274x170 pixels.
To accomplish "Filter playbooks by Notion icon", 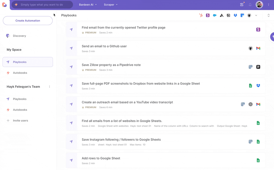I will point(228,15).
